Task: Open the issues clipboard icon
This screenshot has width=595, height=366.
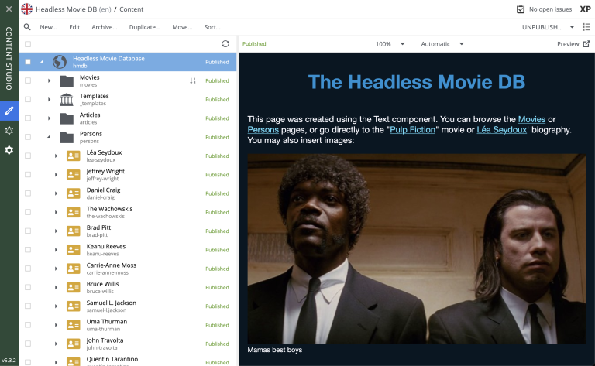Action: click(521, 9)
